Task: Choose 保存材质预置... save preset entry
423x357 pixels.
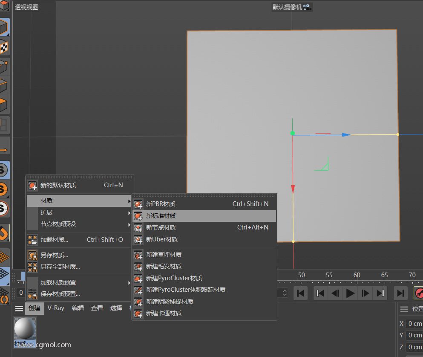Action: tap(79, 294)
